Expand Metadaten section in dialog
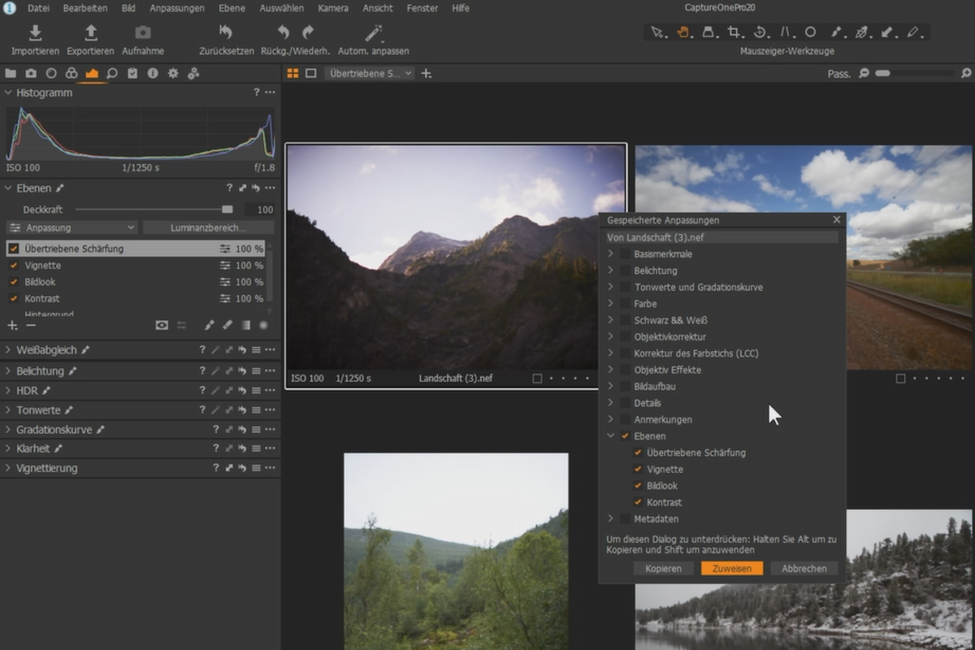Viewport: 975px width, 650px height. 611,518
